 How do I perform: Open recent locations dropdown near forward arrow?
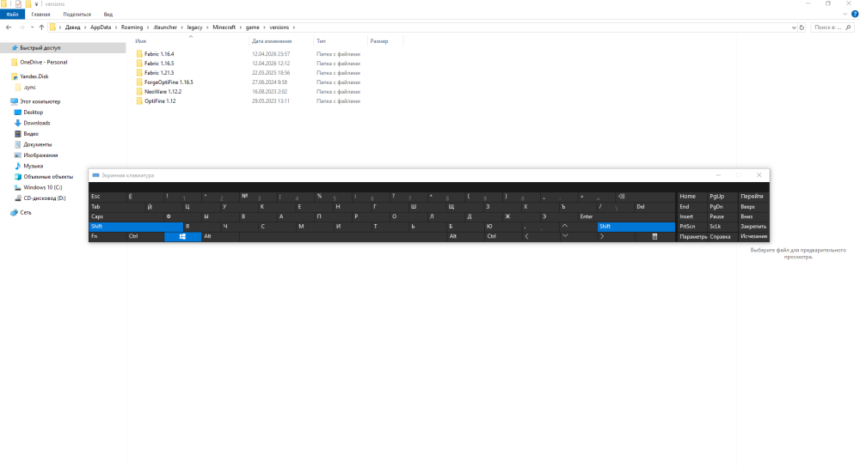(33, 27)
